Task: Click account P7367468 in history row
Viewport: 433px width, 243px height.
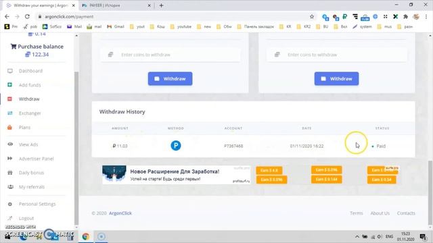Action: click(233, 146)
